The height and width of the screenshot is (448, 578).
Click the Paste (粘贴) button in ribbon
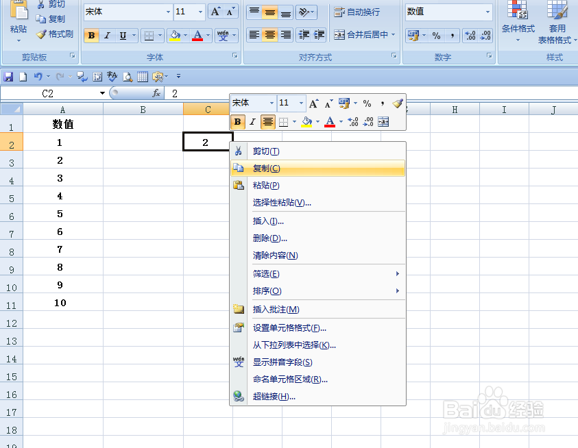pyautogui.click(x=18, y=21)
